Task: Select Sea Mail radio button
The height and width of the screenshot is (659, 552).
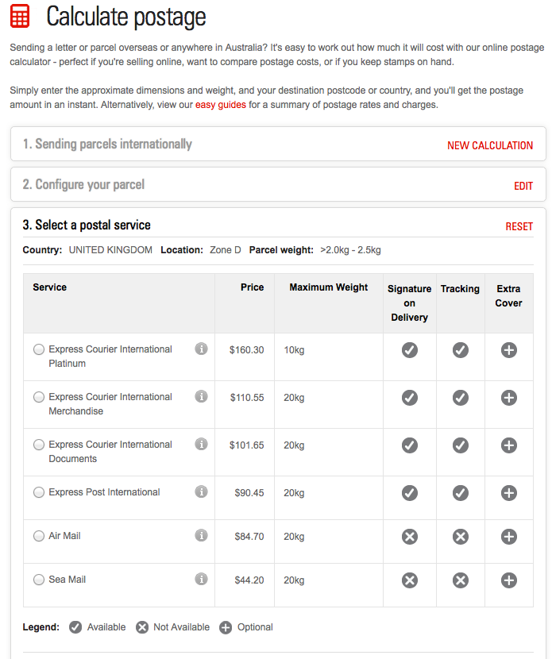Action: (x=39, y=580)
